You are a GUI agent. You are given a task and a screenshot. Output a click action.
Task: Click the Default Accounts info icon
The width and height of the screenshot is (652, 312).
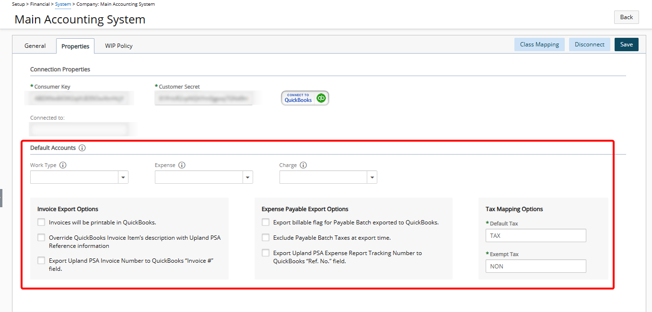[x=82, y=148]
